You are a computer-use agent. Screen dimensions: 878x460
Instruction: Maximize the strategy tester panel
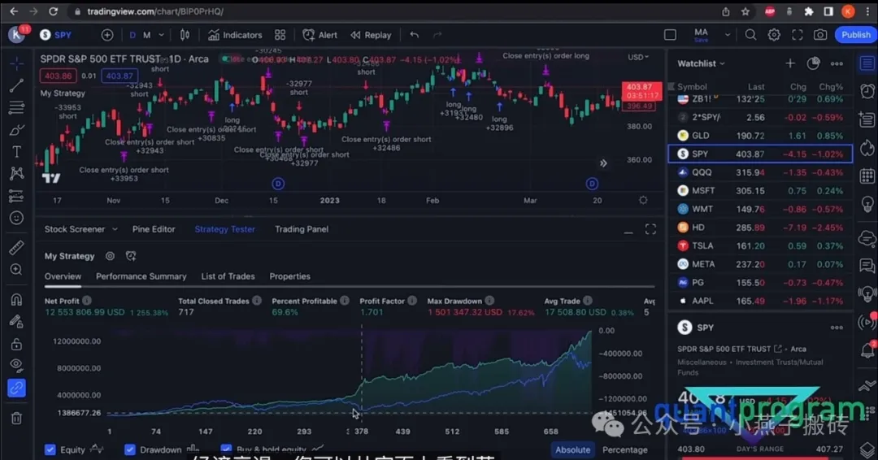click(x=650, y=229)
